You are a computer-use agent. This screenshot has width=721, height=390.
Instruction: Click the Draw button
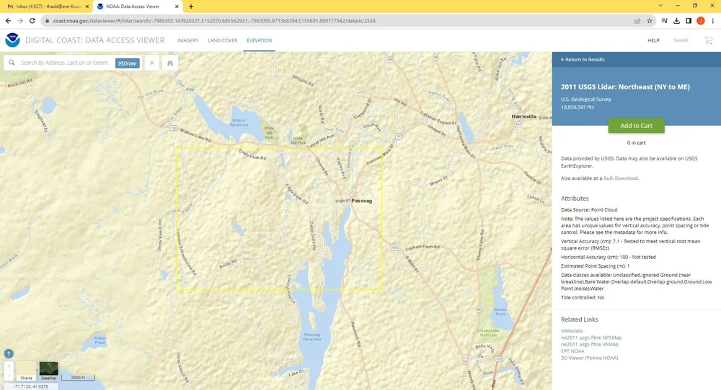(x=128, y=63)
